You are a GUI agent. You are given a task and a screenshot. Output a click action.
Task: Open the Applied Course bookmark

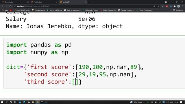pyautogui.click(x=38, y=10)
